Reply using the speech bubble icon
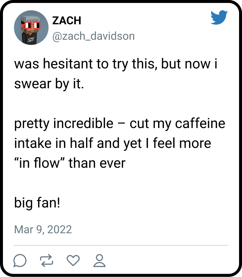Screen dimensions: 242x277 coord(20,261)
